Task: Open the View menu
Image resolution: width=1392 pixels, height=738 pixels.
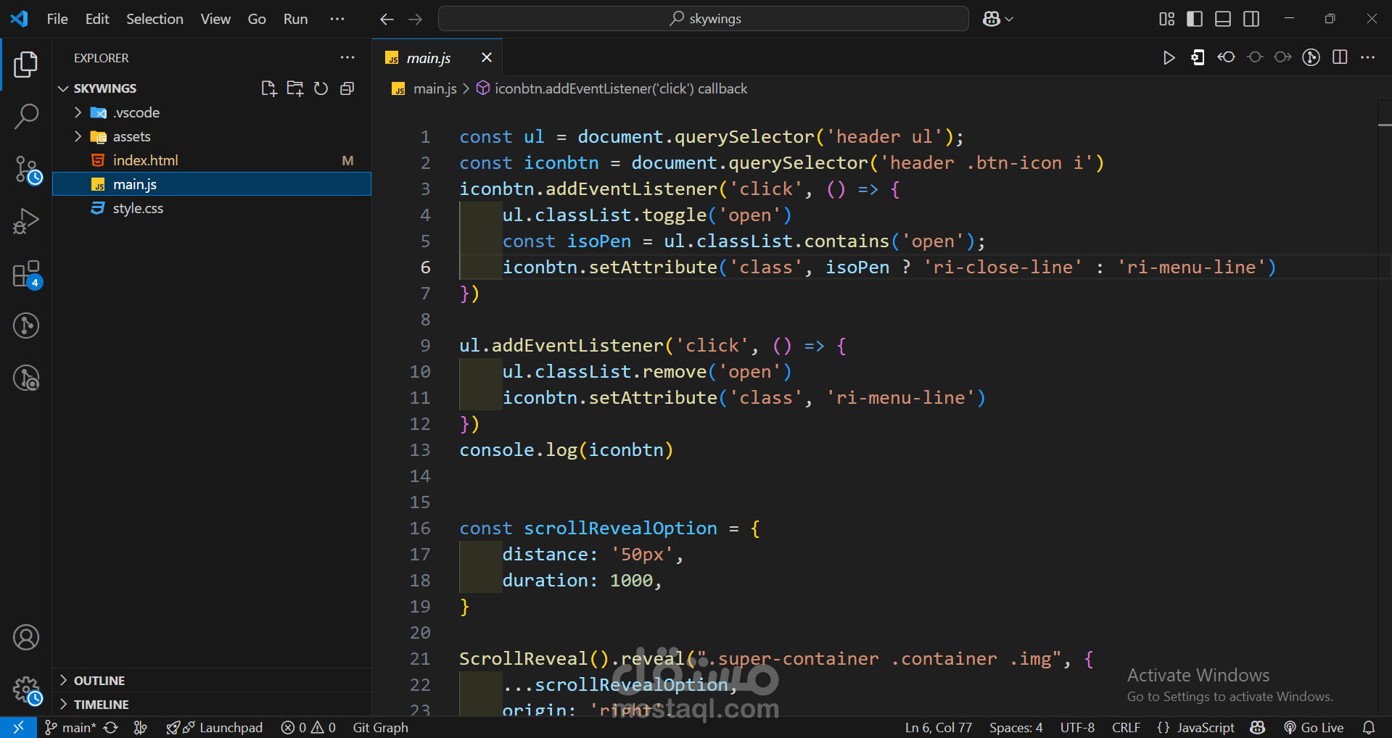Action: 215,19
